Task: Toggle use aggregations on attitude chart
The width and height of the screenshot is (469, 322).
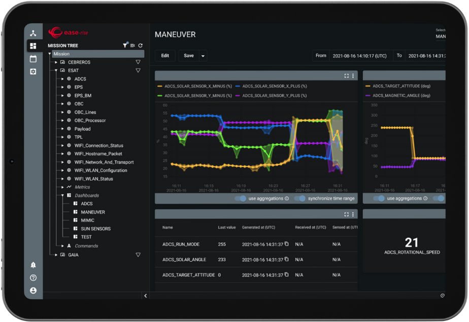Action: [x=379, y=198]
